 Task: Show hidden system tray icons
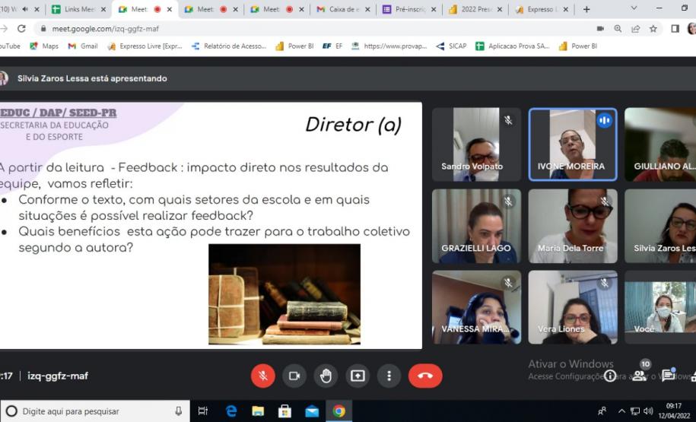621,411
